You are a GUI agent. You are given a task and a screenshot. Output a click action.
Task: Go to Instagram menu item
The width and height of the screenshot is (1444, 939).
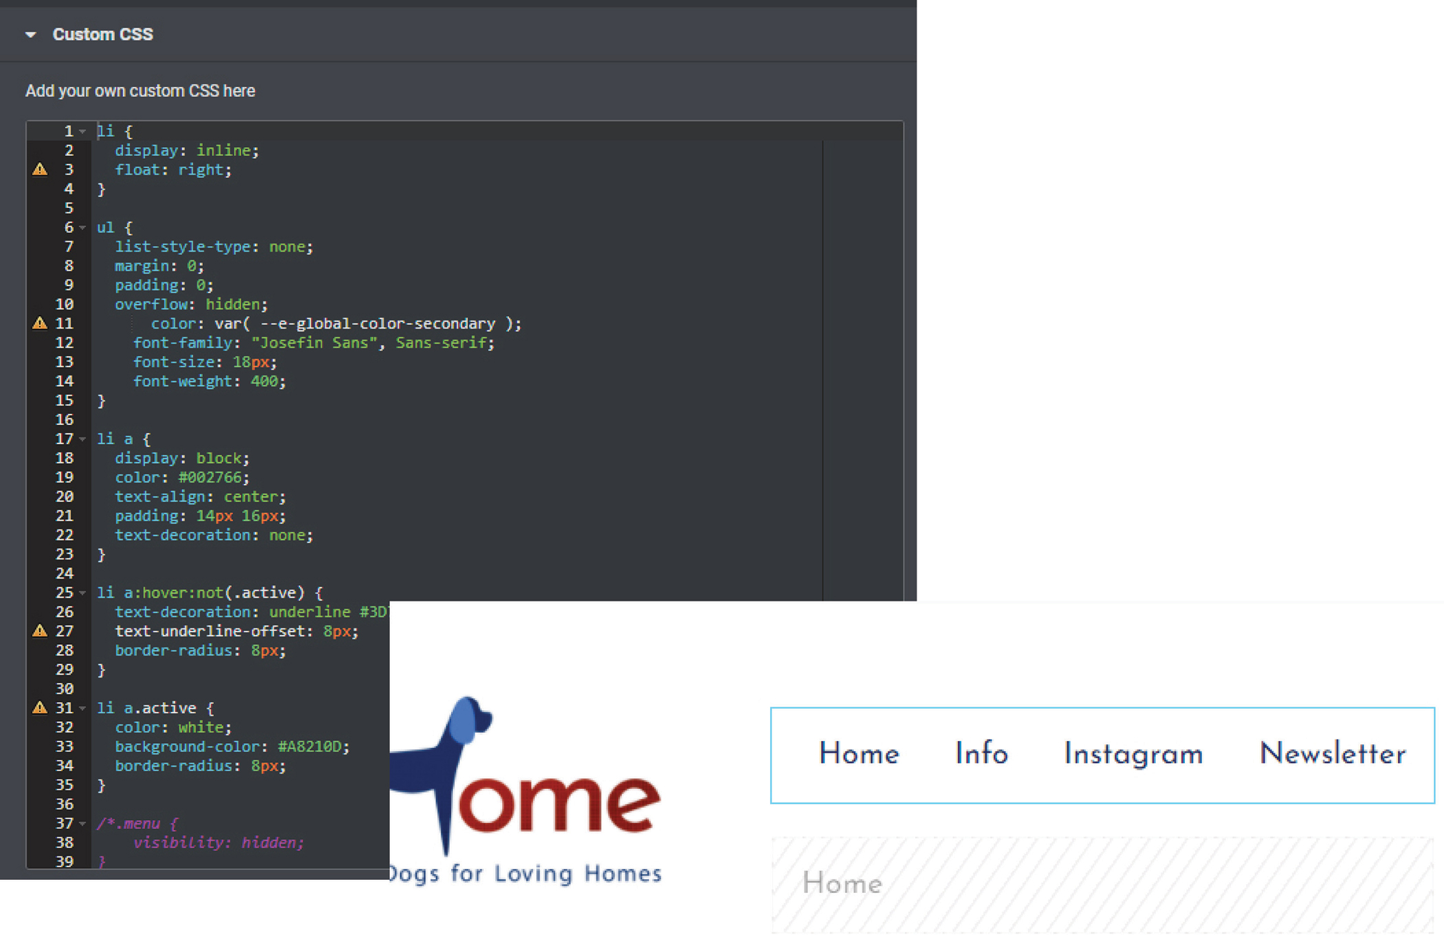click(x=1133, y=754)
